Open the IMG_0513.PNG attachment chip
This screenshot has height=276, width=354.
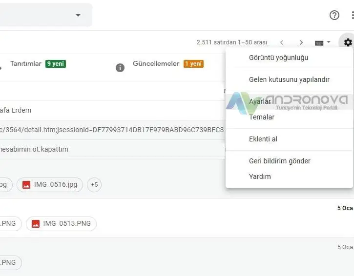click(61, 224)
